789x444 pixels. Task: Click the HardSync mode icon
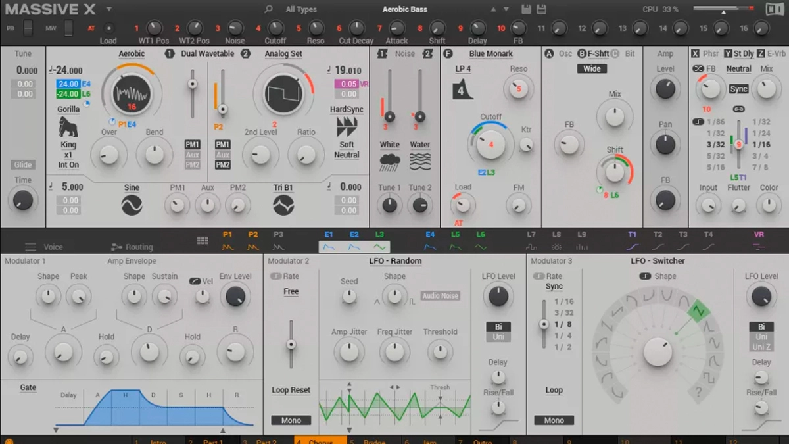coord(347,127)
